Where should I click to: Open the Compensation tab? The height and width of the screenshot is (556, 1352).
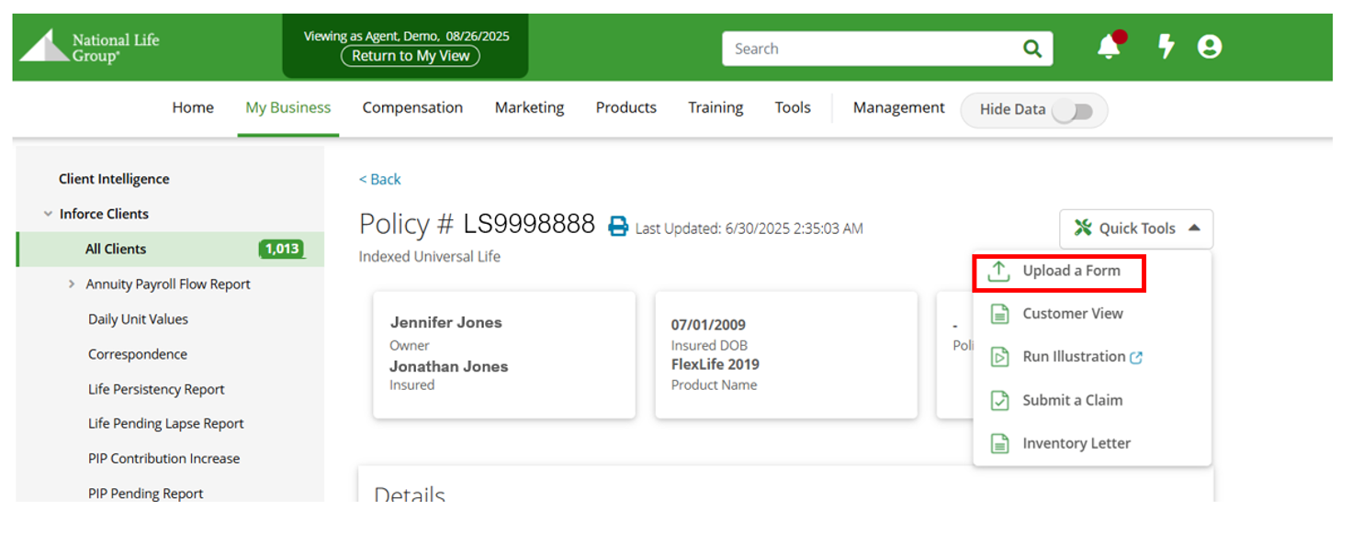pos(412,108)
